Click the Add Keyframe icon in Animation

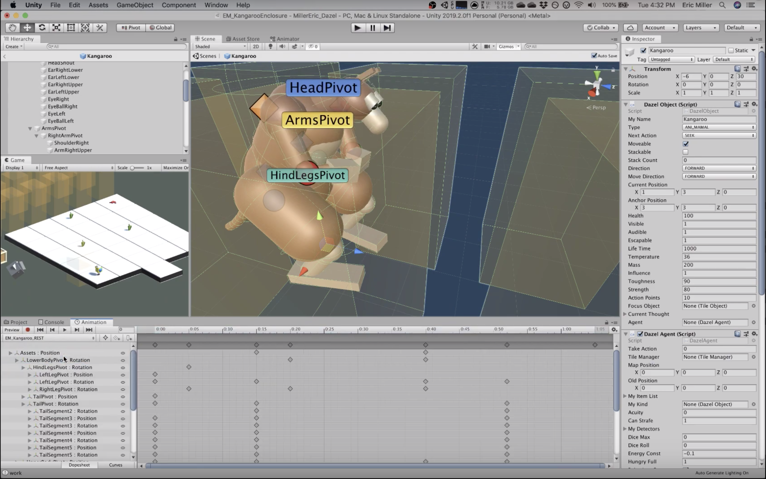point(117,338)
